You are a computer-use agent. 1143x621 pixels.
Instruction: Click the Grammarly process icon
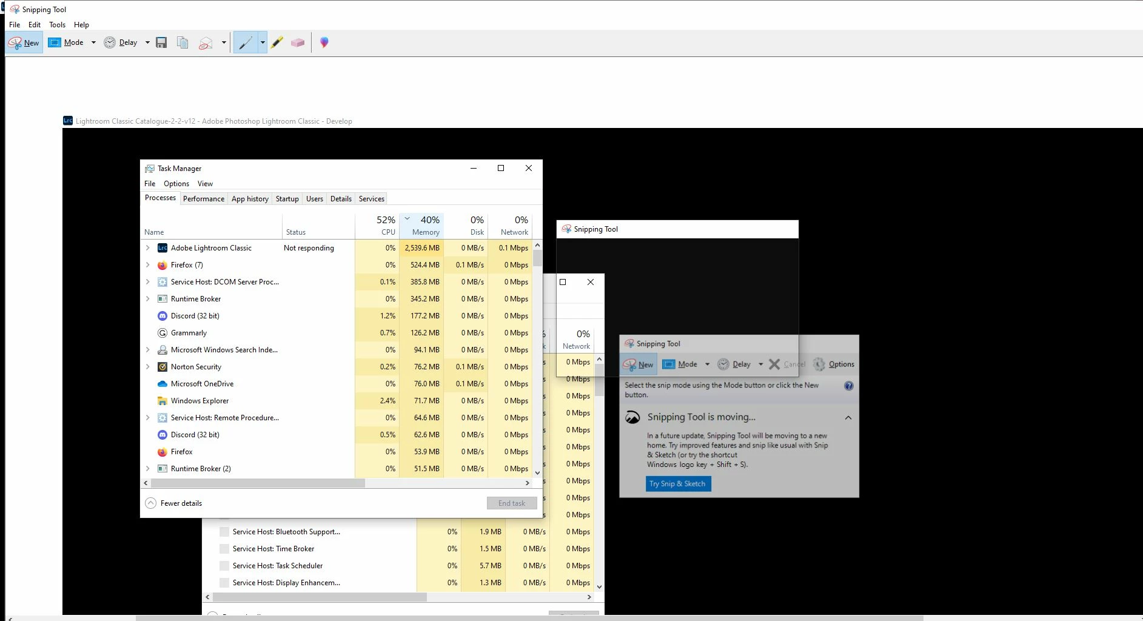163,333
